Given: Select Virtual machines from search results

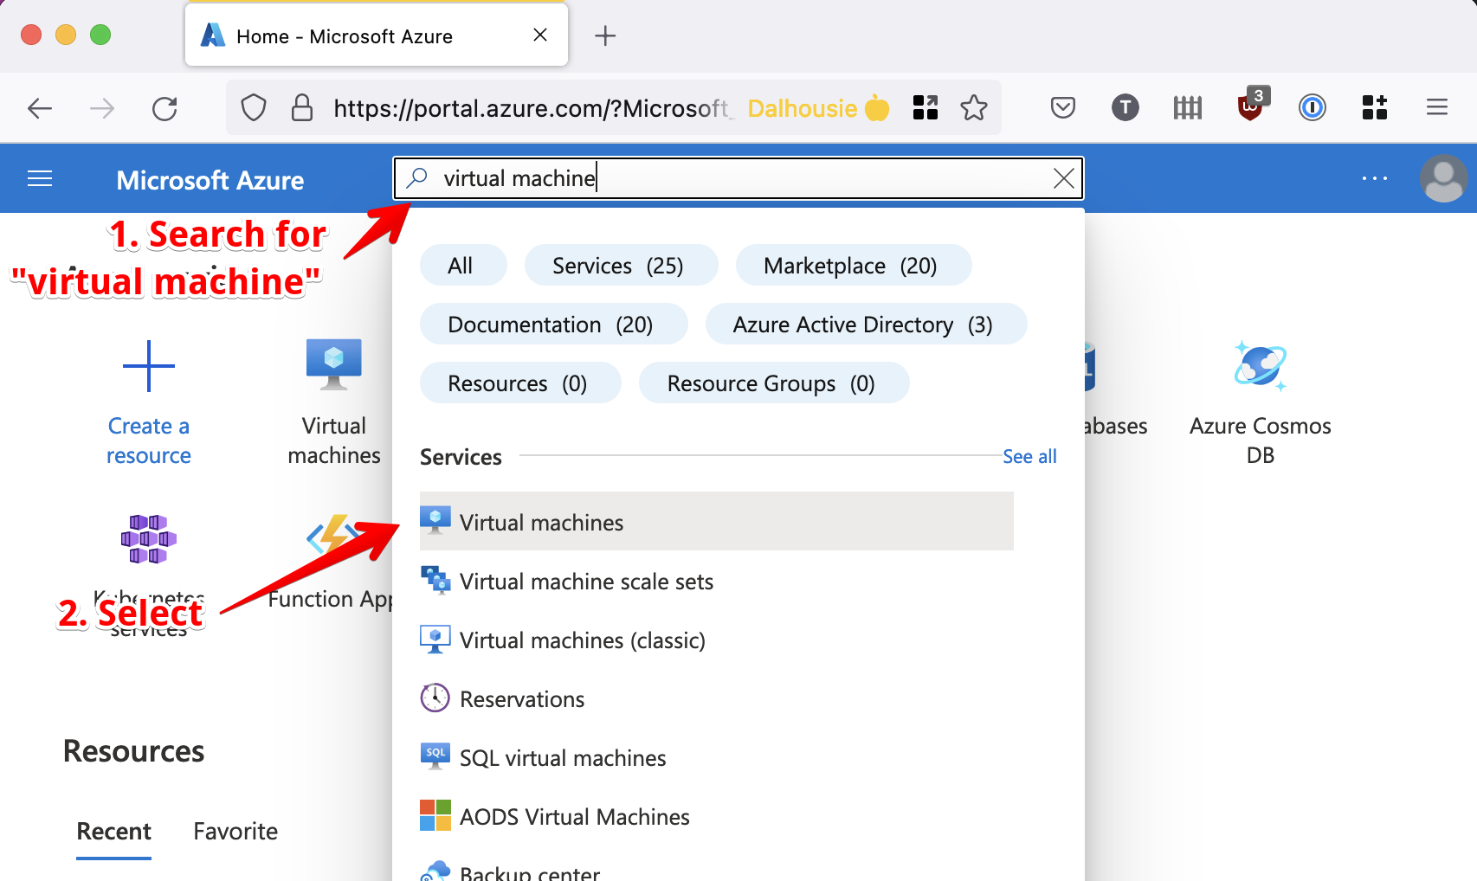Looking at the screenshot, I should pyautogui.click(x=541, y=523).
